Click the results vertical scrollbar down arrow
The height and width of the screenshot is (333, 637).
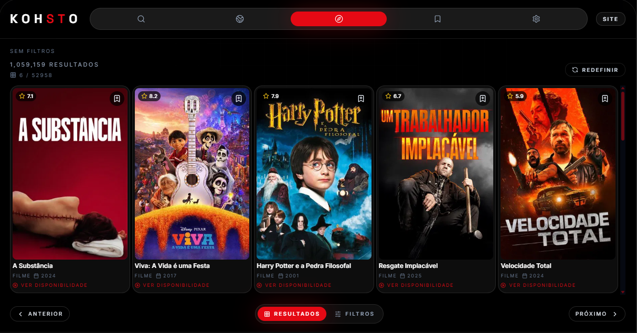623,292
